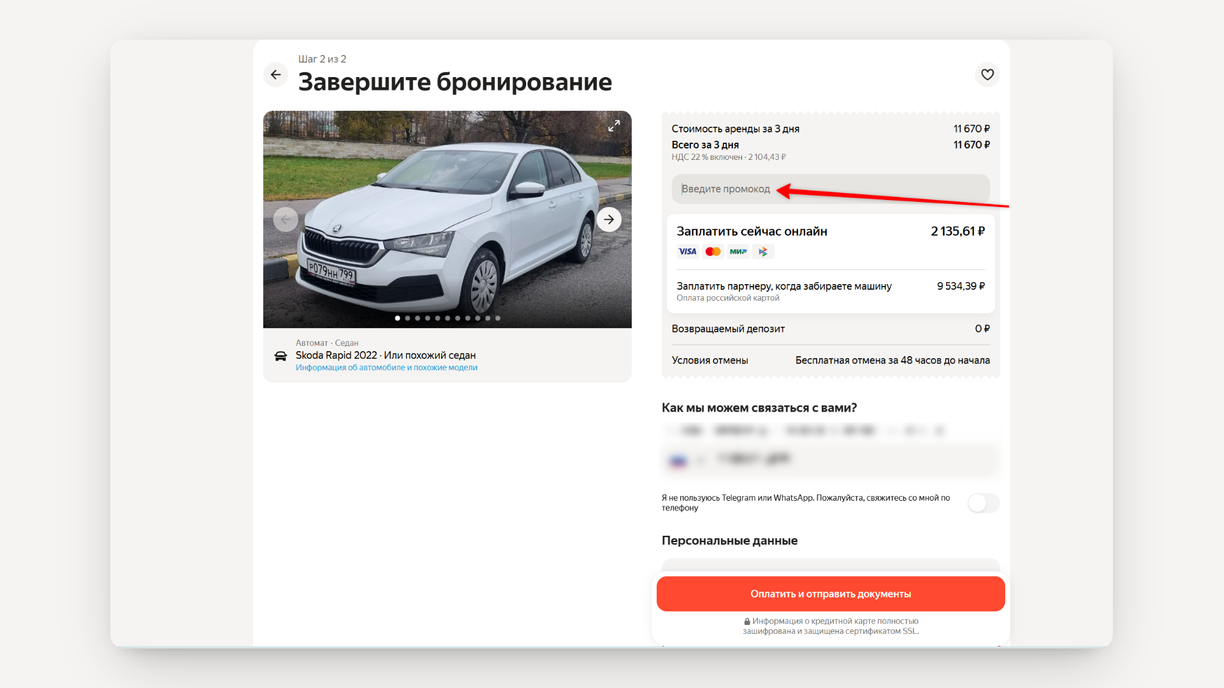The image size is (1224, 688).
Task: Open the country flag selector in phone field
Action: (x=679, y=459)
